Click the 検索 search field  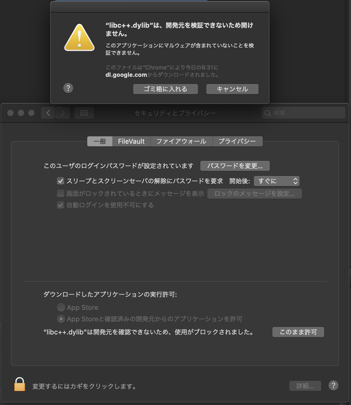pyautogui.click(x=303, y=113)
